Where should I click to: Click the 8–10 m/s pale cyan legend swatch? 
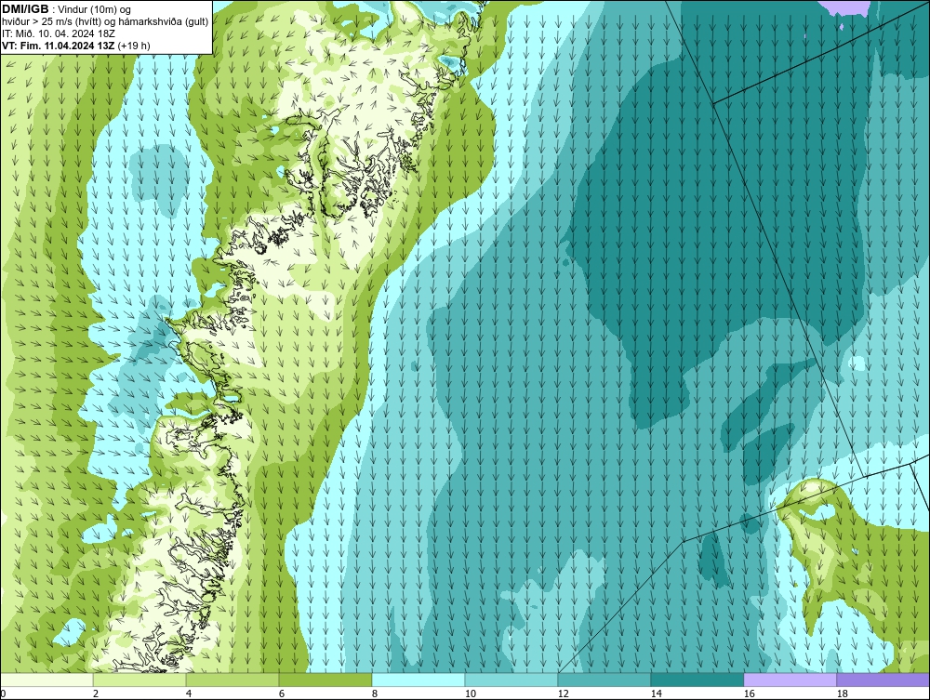coord(418,680)
